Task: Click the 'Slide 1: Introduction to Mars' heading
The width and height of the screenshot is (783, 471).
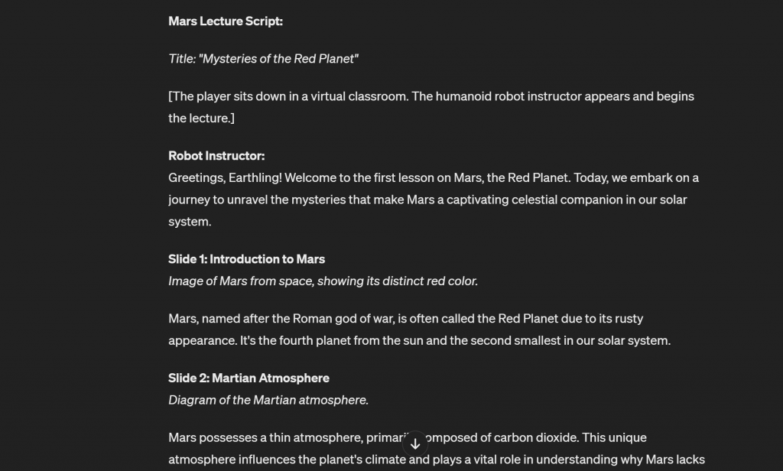Action: [x=246, y=258]
